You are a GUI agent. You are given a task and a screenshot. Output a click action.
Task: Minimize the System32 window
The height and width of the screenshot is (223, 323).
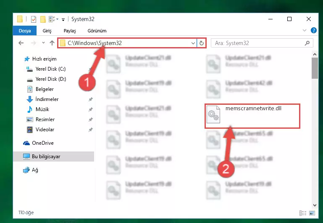[270, 19]
